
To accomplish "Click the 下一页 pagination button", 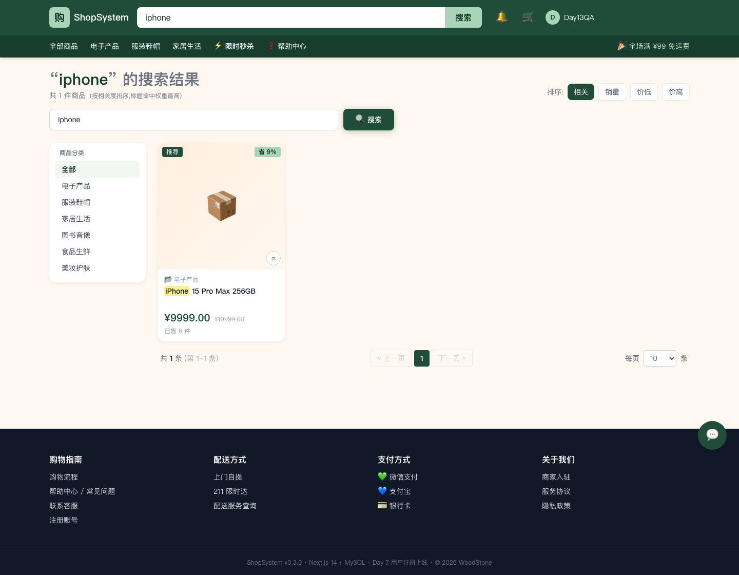I will tap(452, 358).
